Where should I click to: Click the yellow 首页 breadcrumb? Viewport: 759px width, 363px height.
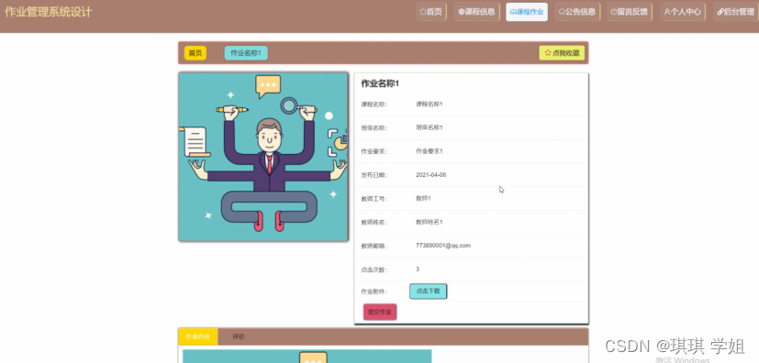coord(195,53)
